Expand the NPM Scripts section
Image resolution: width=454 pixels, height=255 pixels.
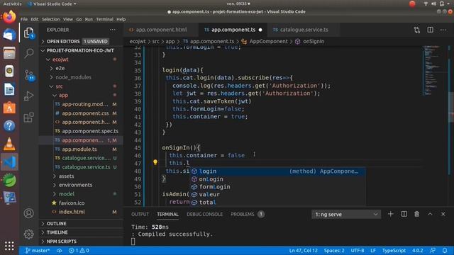click(62, 242)
